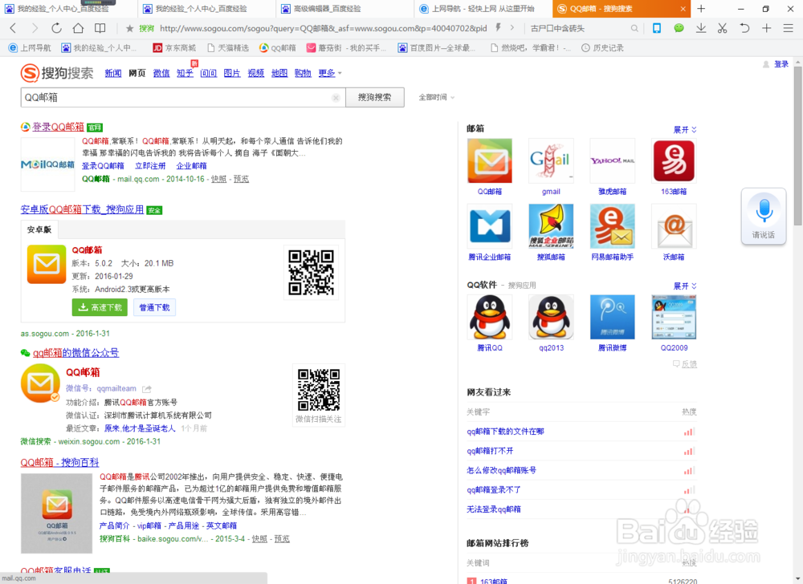Image resolution: width=803 pixels, height=584 pixels.
Task: Click the search magnifier in the toolbar
Action: (634, 29)
